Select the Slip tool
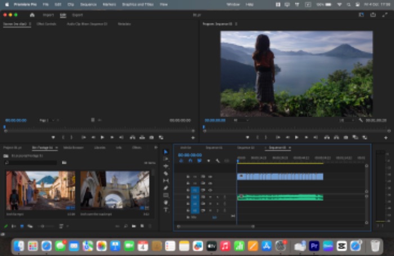Viewport: 394px width, 256px height. pos(166,181)
